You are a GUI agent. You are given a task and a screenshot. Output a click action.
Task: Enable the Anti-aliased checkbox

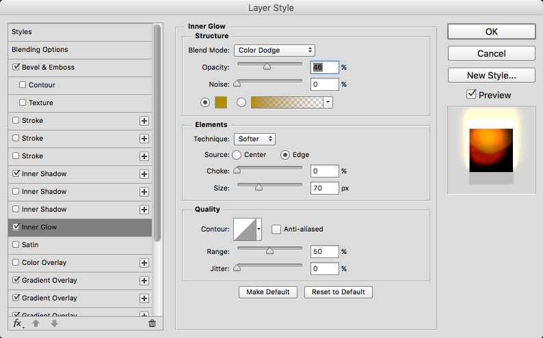[276, 229]
